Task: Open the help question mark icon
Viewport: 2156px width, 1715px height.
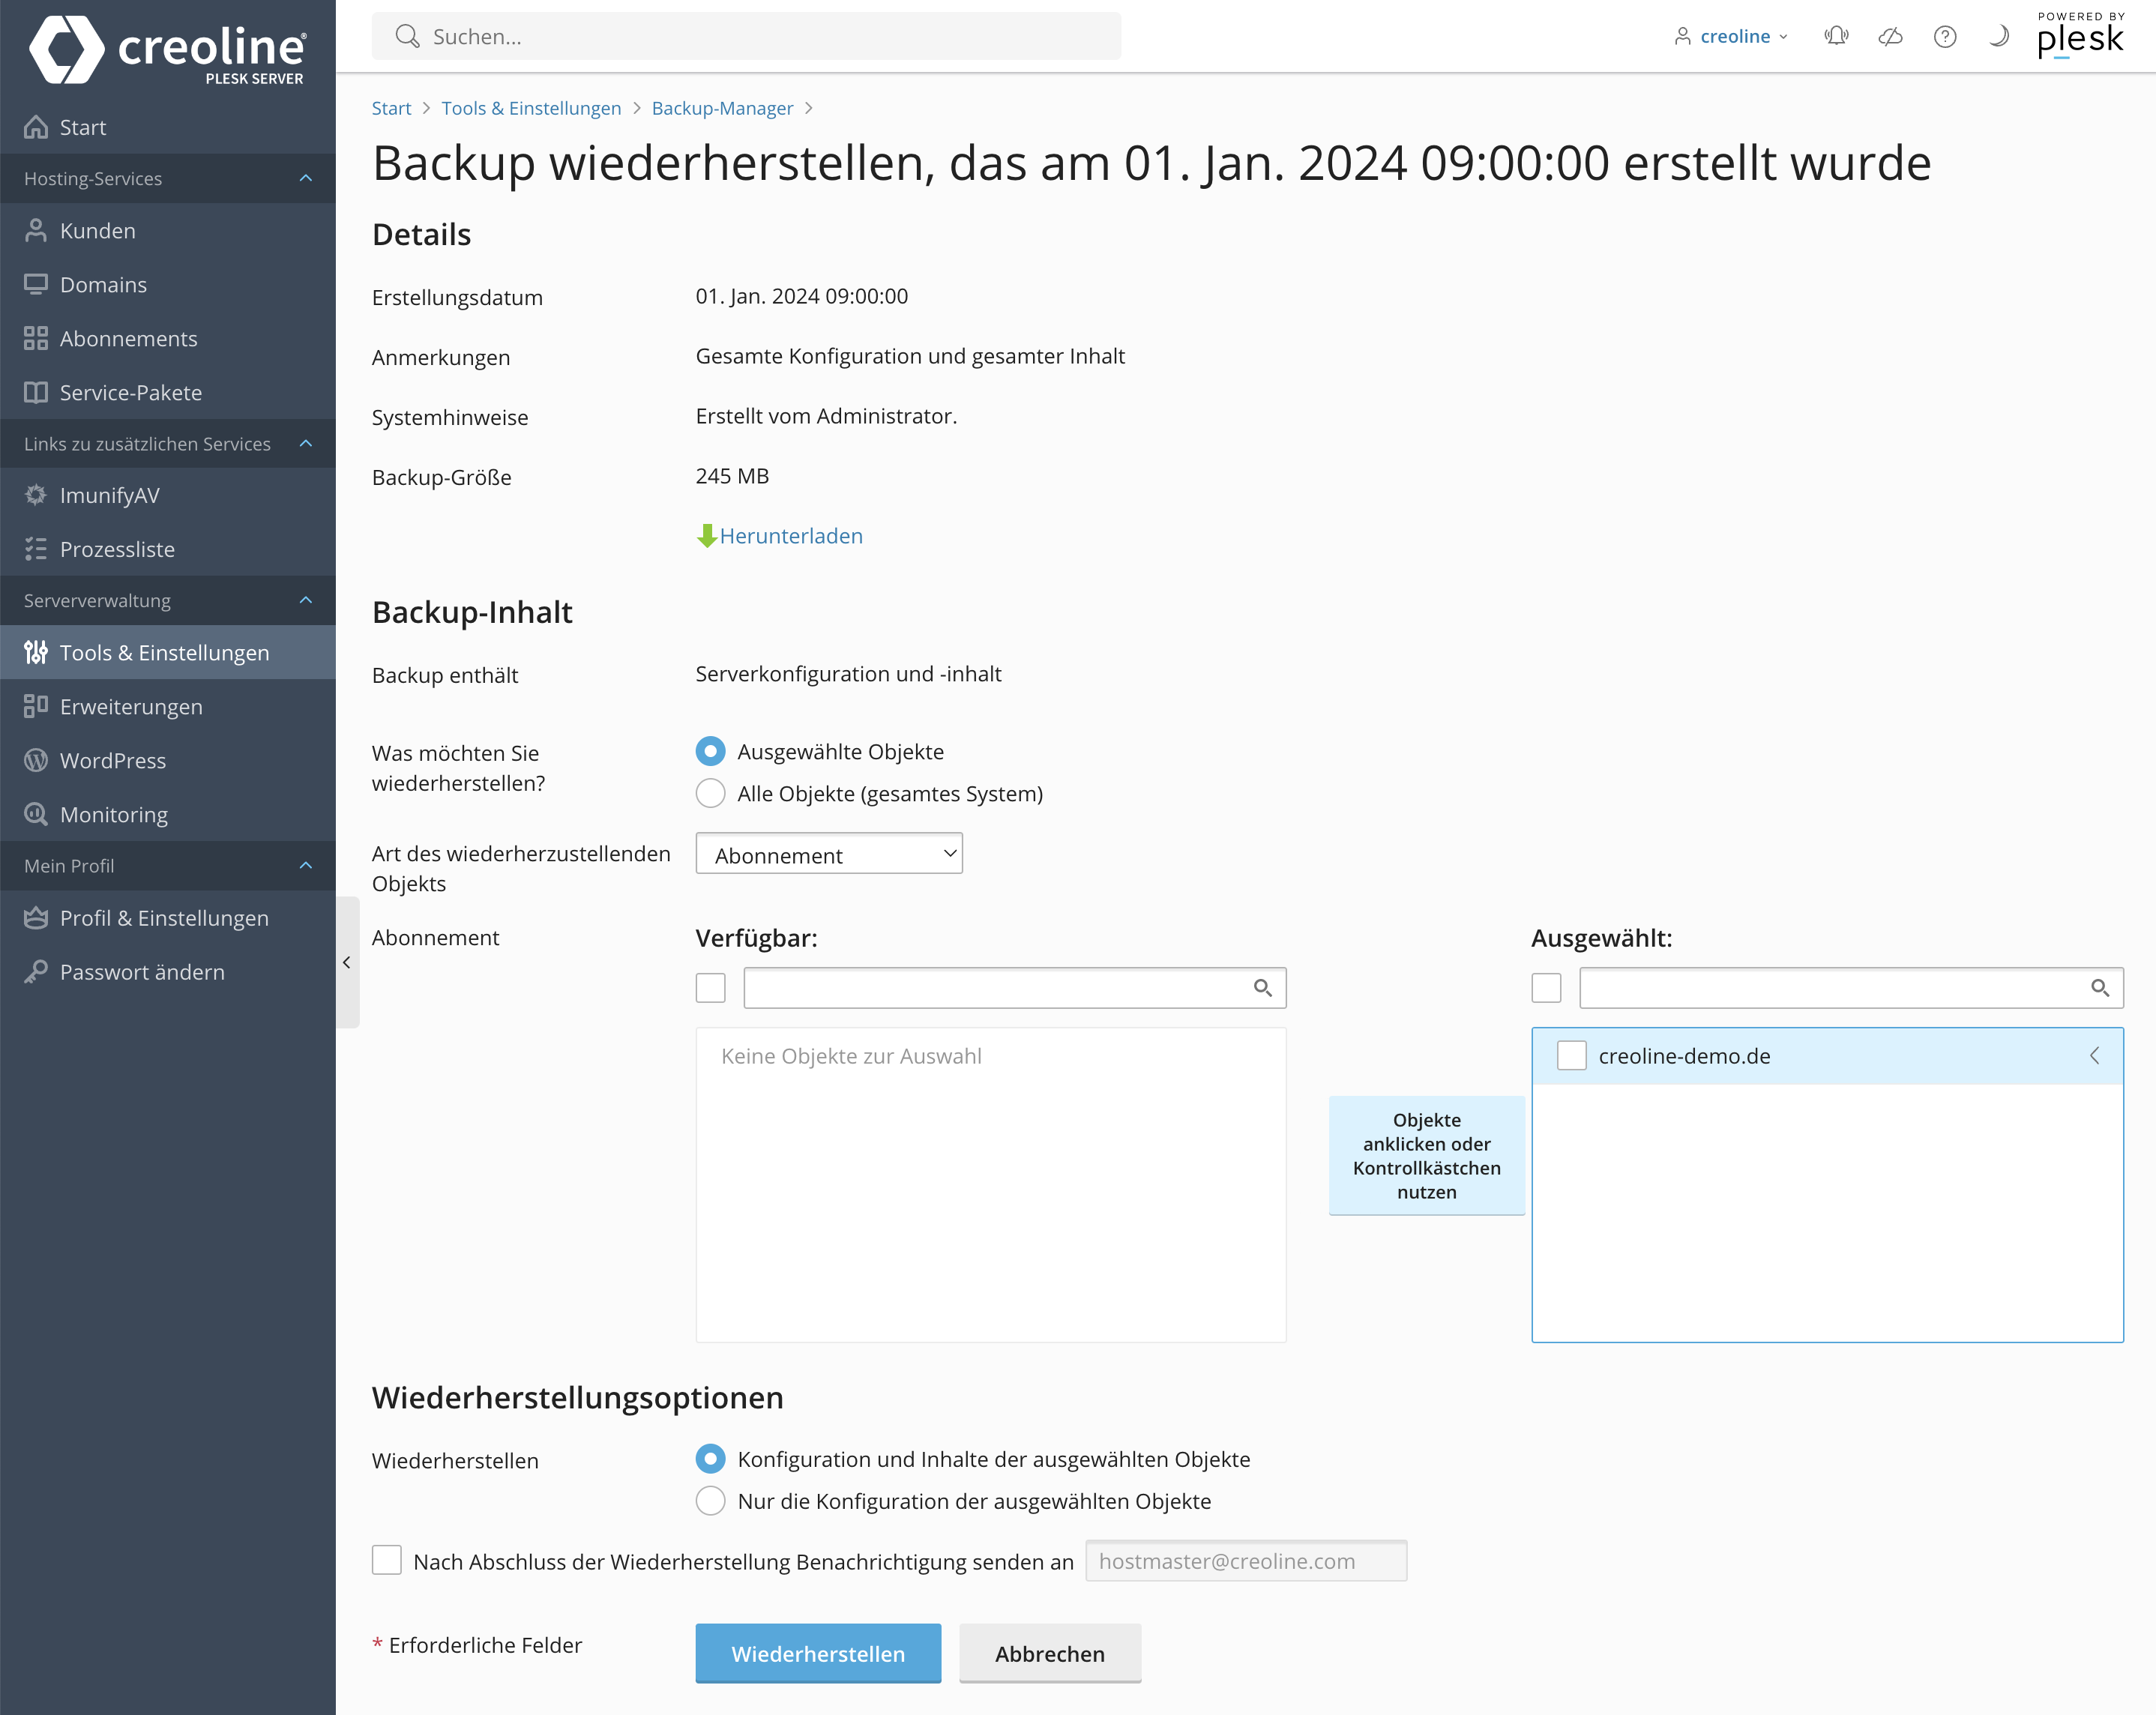Action: (1944, 37)
